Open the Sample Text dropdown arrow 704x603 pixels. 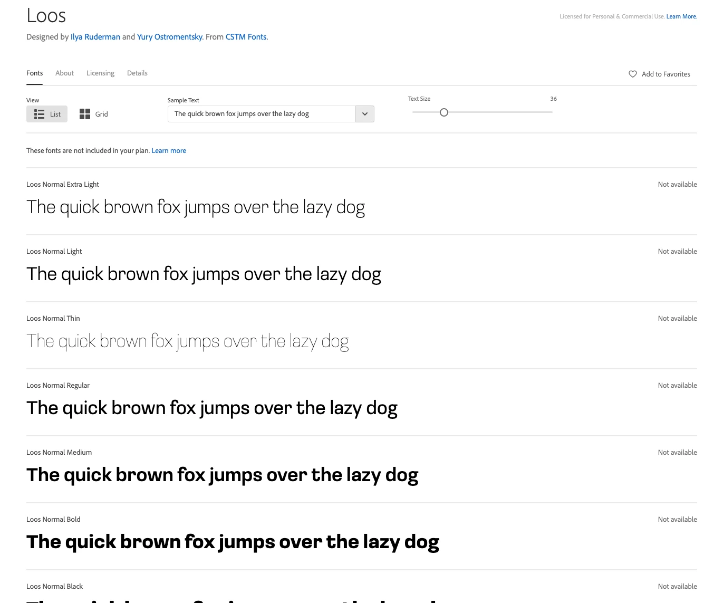click(x=365, y=114)
